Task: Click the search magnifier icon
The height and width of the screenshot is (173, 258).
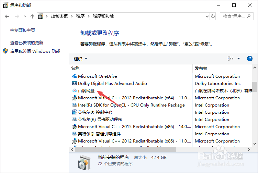Action: 249,16
